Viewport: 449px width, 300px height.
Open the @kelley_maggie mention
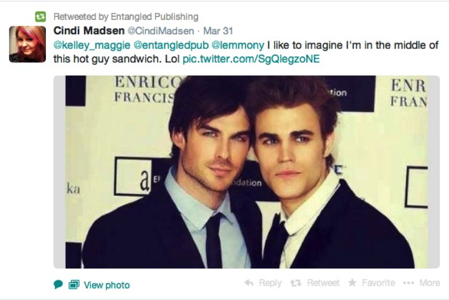click(x=92, y=45)
